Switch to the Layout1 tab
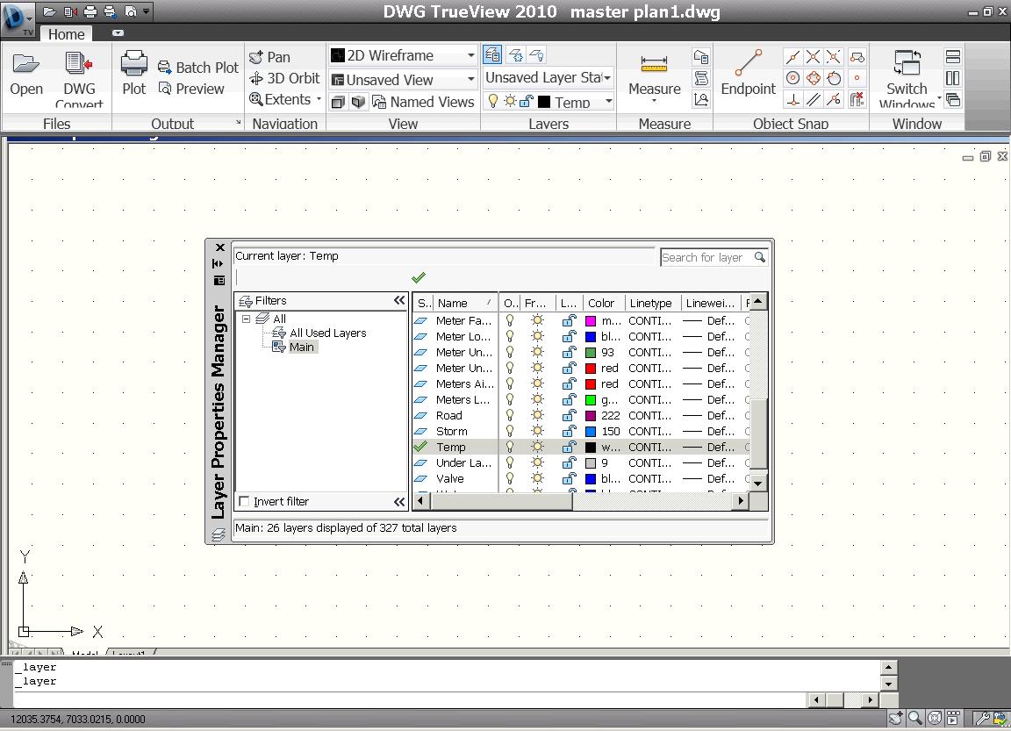This screenshot has height=731, width=1011. [130, 654]
